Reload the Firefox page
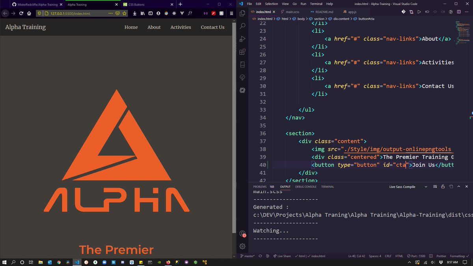473x266 pixels. (21, 13)
